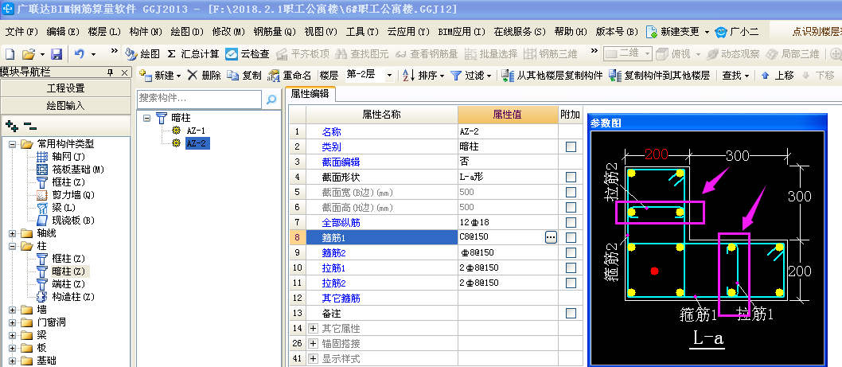Click the 工程设置 button

point(65,88)
